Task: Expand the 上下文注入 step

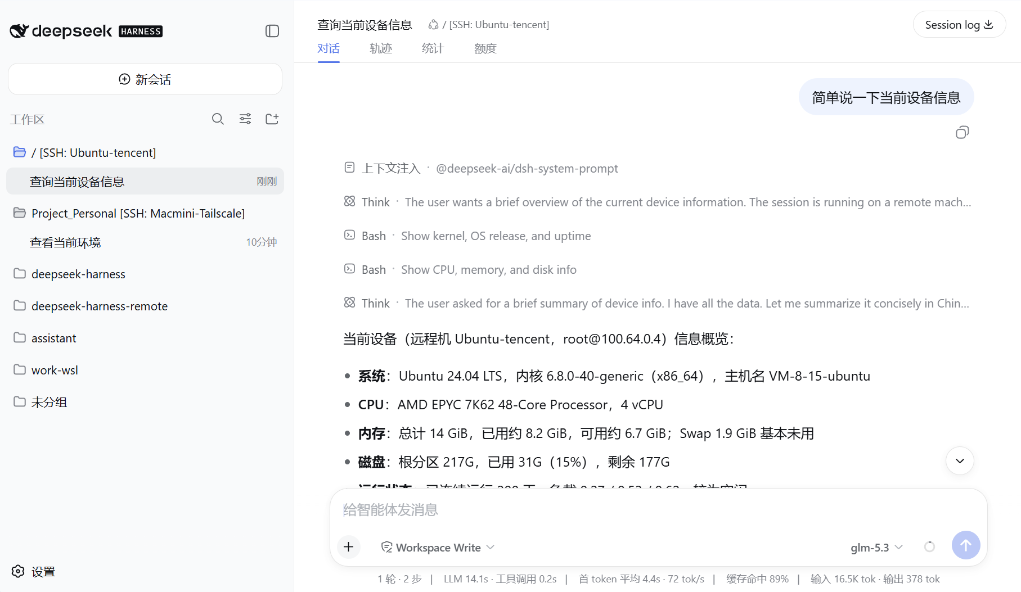Action: pyautogui.click(x=481, y=169)
